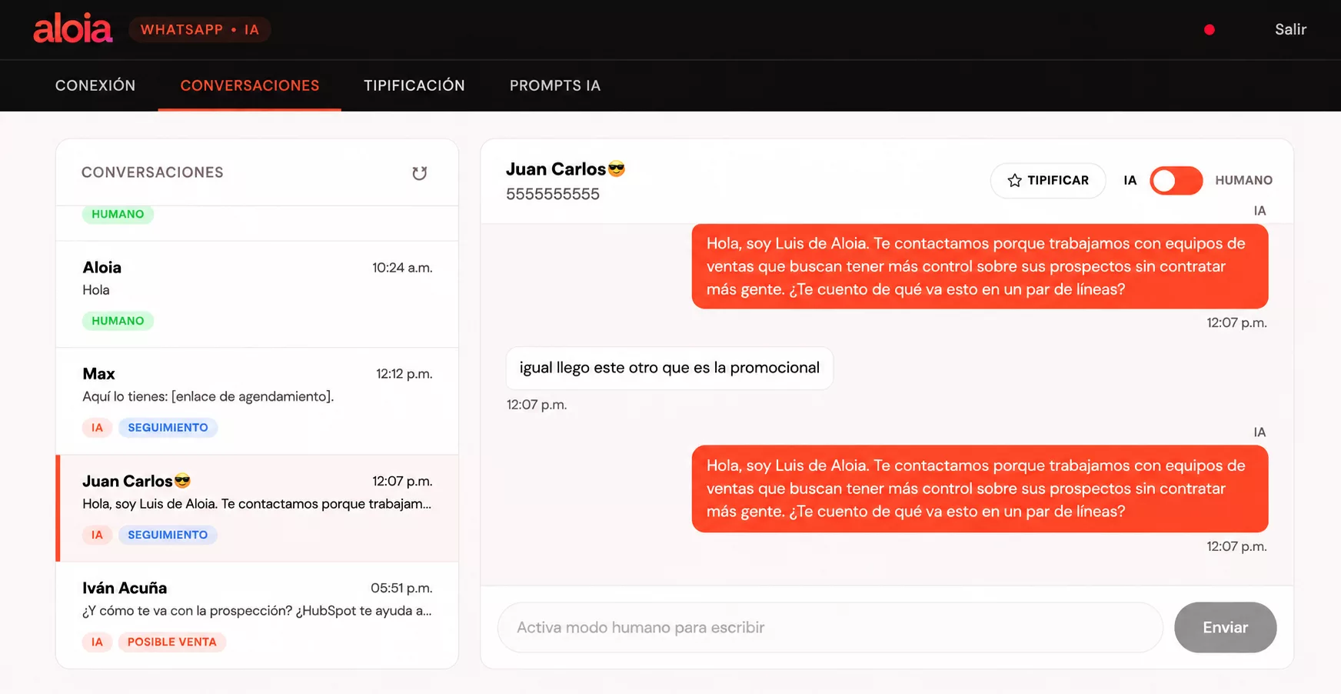Go to Prompts IA tab
Viewport: 1341px width, 694px height.
coord(555,85)
